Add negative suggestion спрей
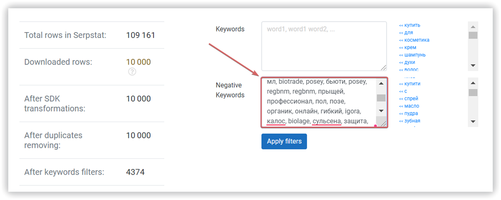Screen dimensions: 501x200 (408, 99)
